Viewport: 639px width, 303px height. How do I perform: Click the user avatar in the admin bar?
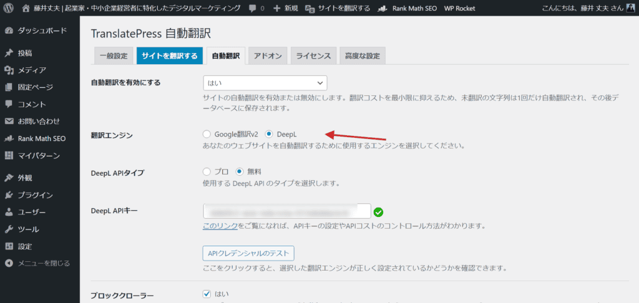630,7
